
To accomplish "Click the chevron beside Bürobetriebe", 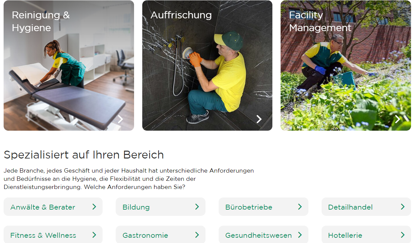I will [300, 207].
